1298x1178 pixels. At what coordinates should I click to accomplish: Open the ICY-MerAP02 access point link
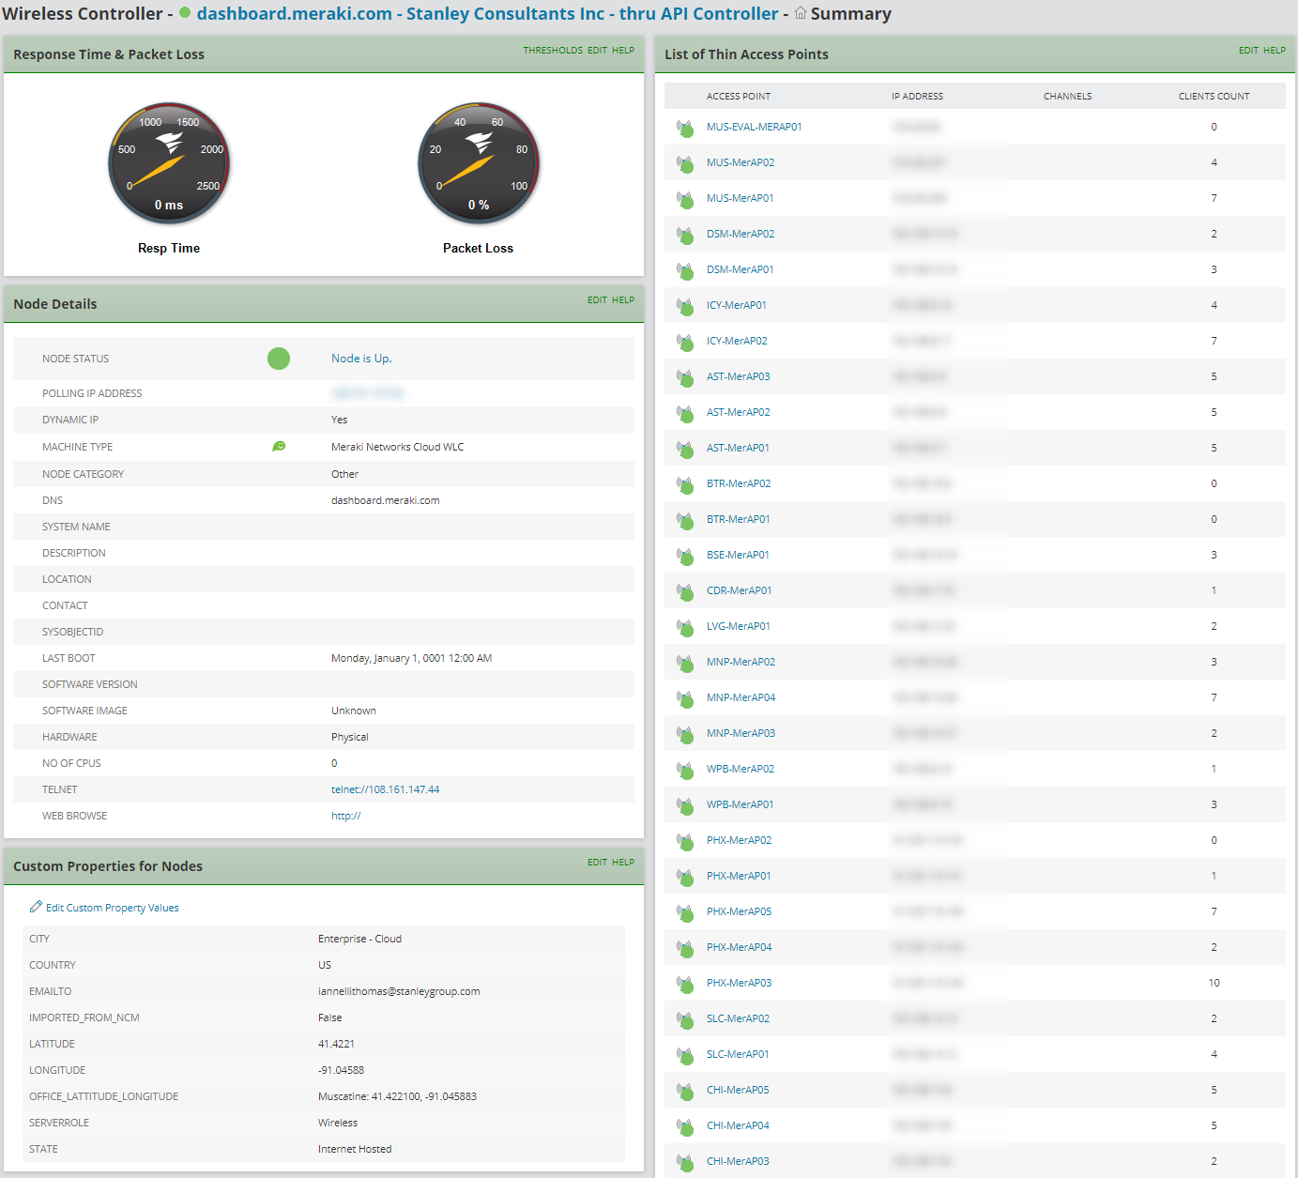[737, 341]
